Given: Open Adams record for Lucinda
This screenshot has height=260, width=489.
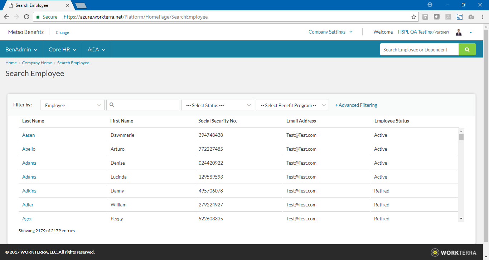Looking at the screenshot, I should [x=29, y=177].
